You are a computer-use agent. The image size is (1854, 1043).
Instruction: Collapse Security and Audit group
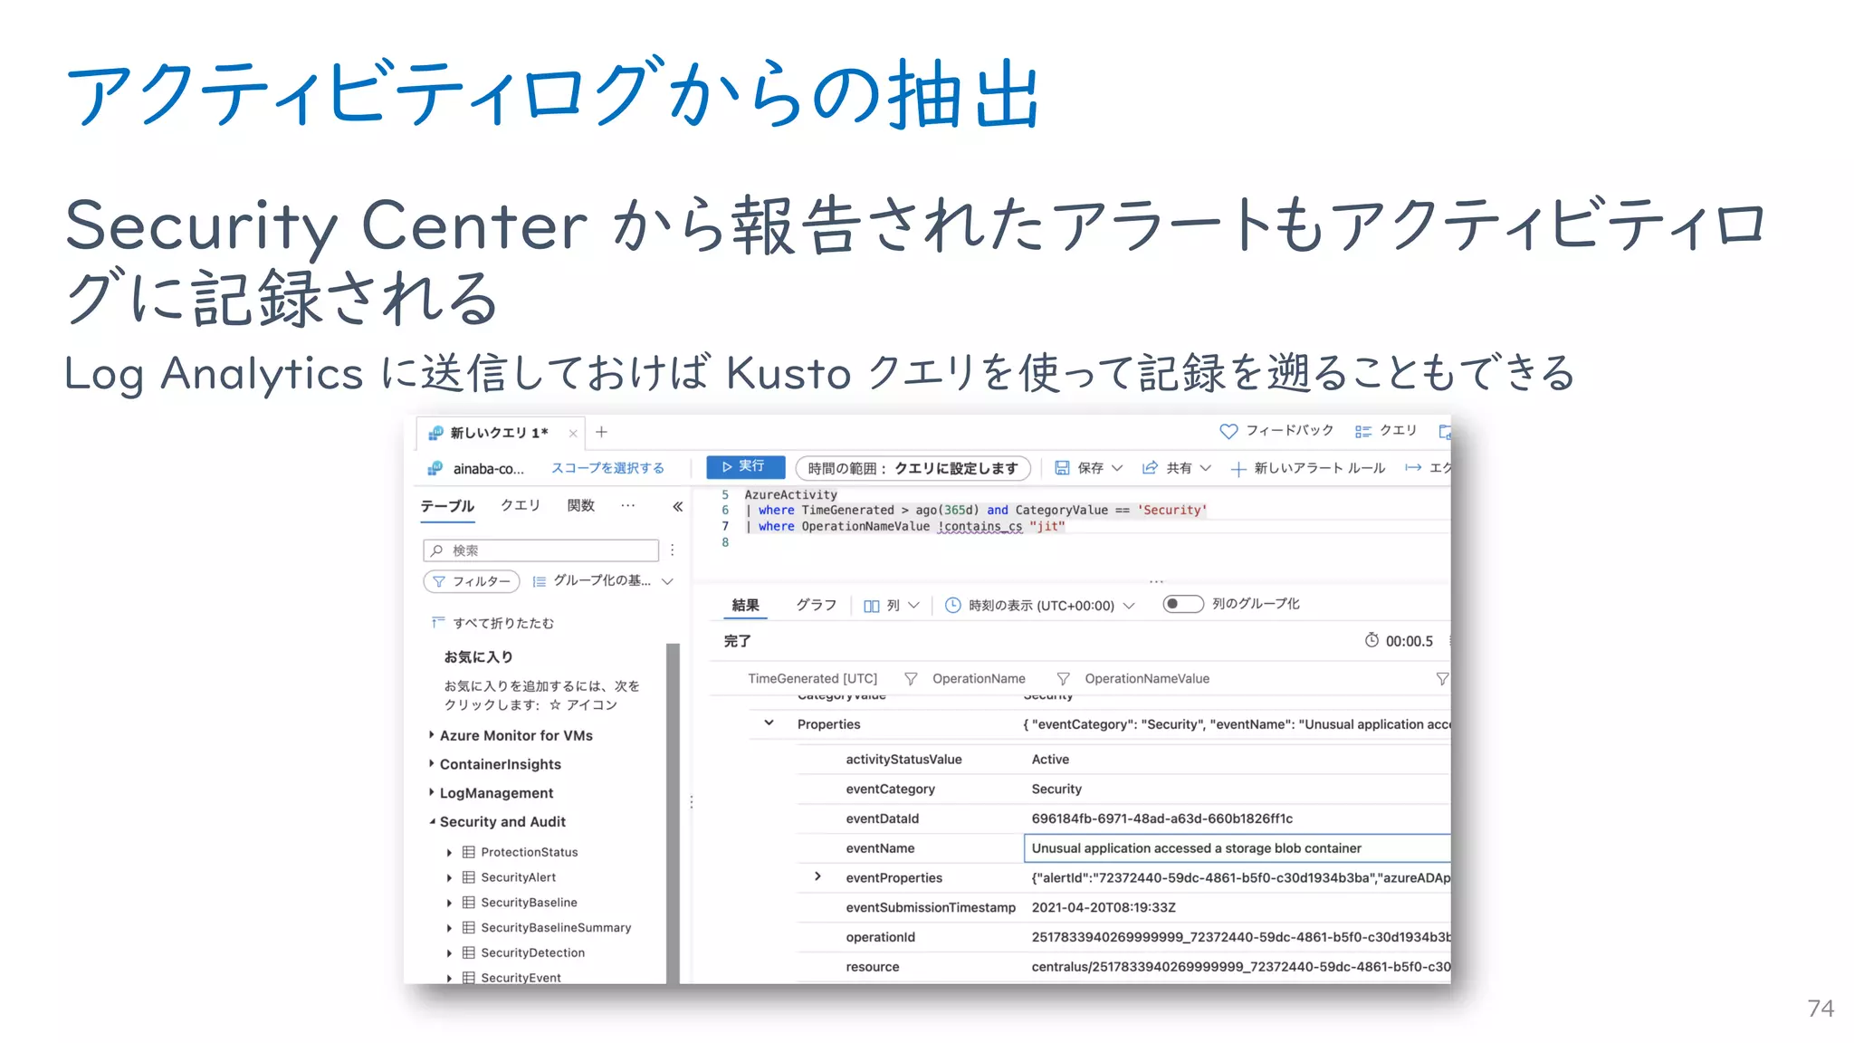431,821
